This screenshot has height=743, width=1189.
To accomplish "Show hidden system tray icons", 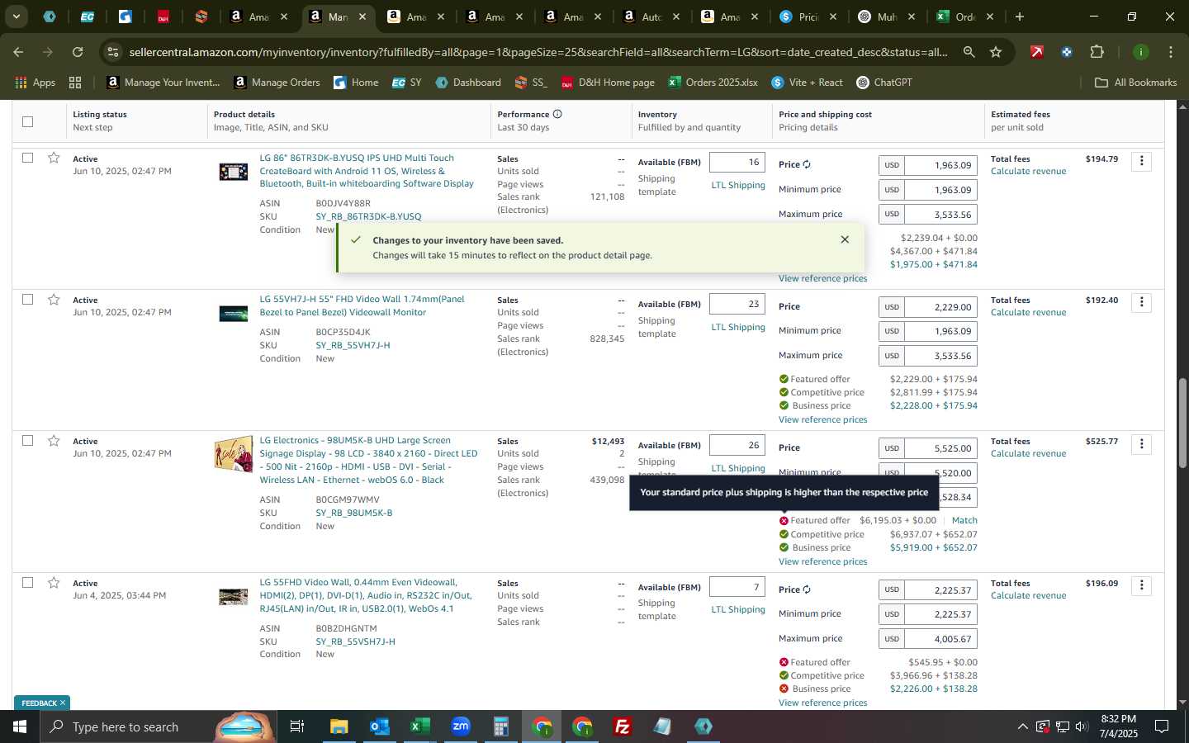I will point(1022,726).
